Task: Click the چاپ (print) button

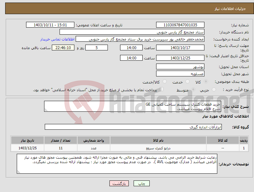Action: 141,183
